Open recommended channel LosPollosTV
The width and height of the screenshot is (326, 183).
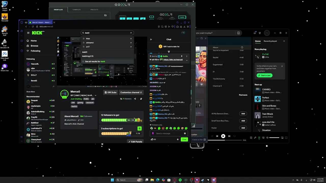40,129
